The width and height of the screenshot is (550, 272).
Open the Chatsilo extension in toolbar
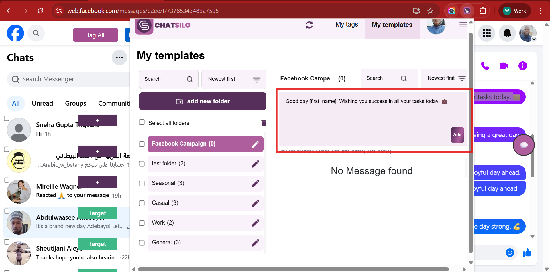coord(467,11)
